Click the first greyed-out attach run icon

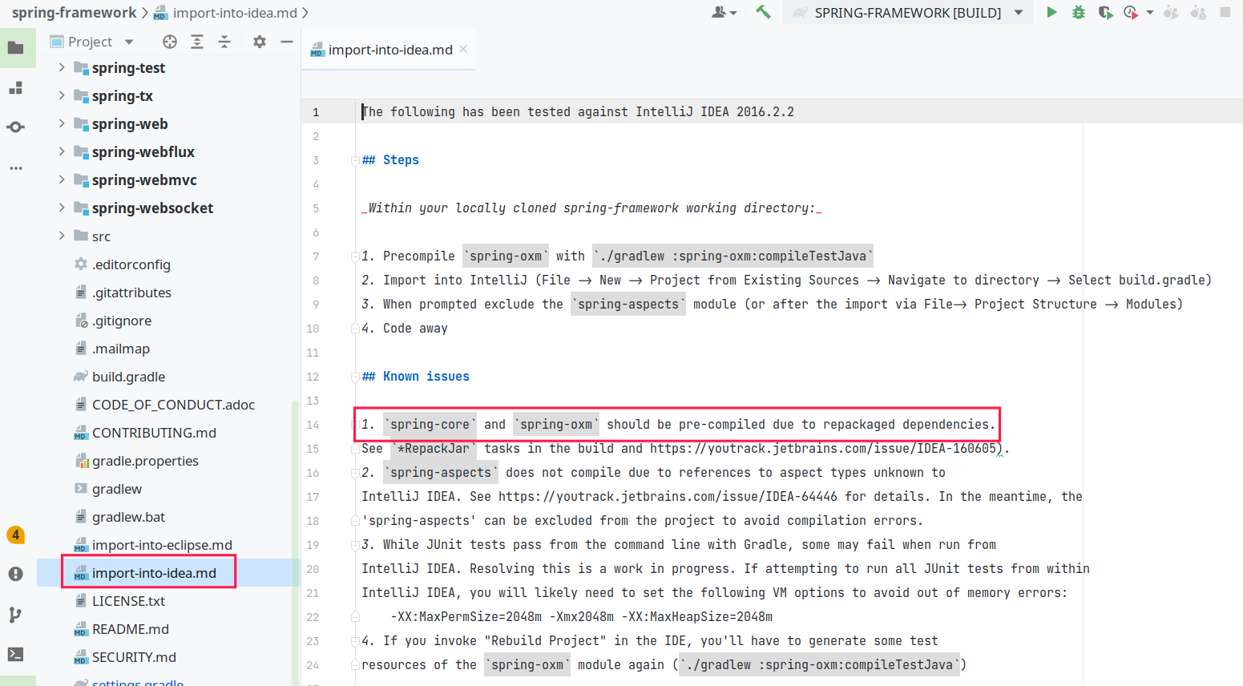[x=1171, y=12]
